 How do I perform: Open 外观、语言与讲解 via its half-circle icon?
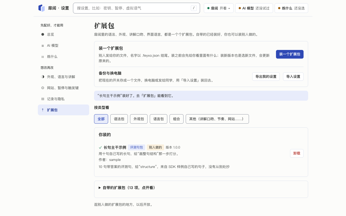pos(43,77)
